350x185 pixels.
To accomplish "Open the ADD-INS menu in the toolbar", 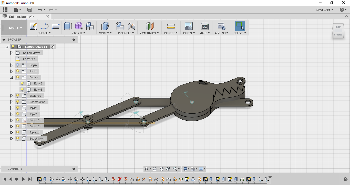I will [x=221, y=33].
